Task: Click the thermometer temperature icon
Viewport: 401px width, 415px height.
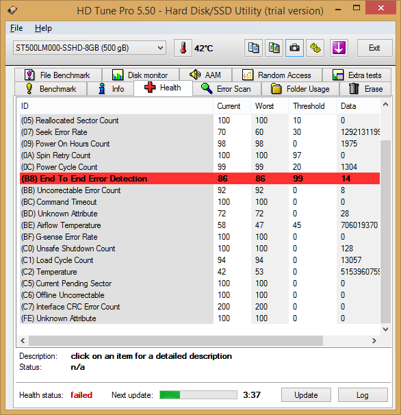Action: pos(183,48)
